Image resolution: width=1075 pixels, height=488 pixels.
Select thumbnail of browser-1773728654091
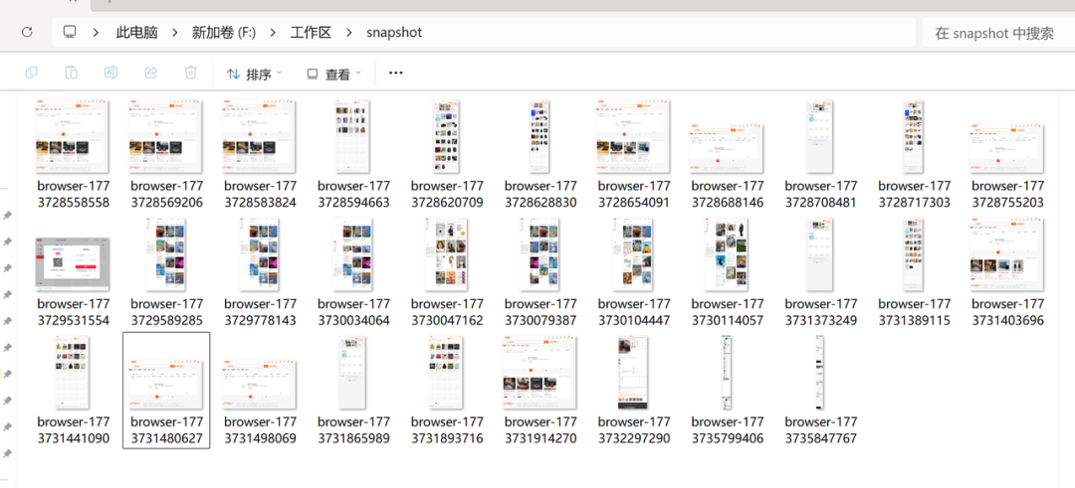pyautogui.click(x=633, y=137)
